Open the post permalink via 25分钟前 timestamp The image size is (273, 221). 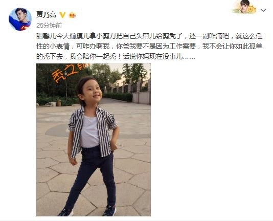pyautogui.click(x=49, y=26)
